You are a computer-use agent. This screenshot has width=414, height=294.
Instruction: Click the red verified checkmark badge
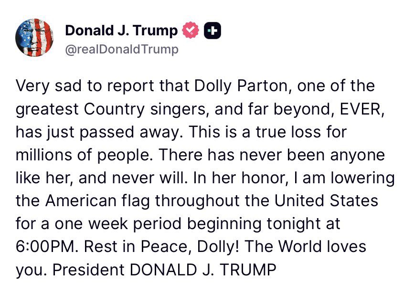pos(191,31)
